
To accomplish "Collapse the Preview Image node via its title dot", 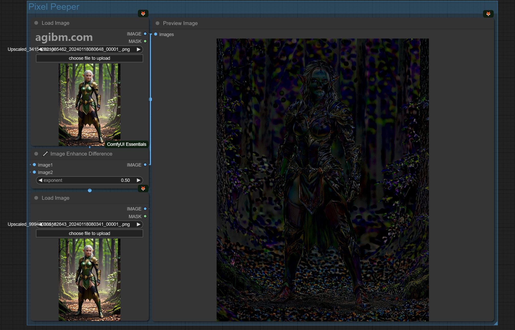I will pyautogui.click(x=158, y=23).
